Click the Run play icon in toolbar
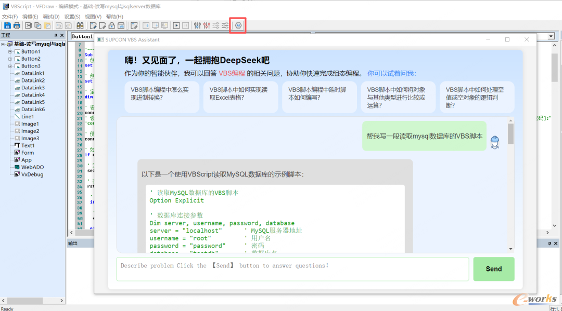The width and height of the screenshot is (562, 311). point(176,25)
